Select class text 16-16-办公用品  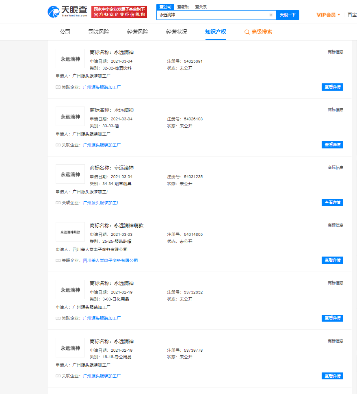click(x=117, y=357)
